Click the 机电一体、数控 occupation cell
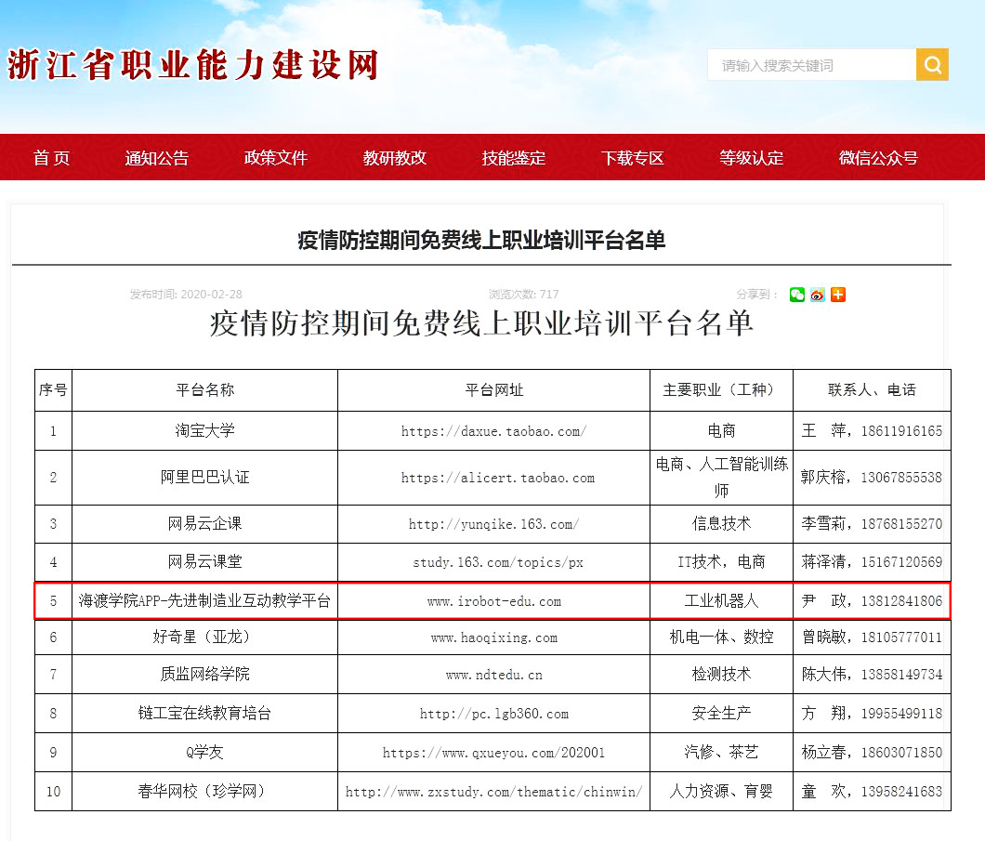The height and width of the screenshot is (841, 985). 721,637
